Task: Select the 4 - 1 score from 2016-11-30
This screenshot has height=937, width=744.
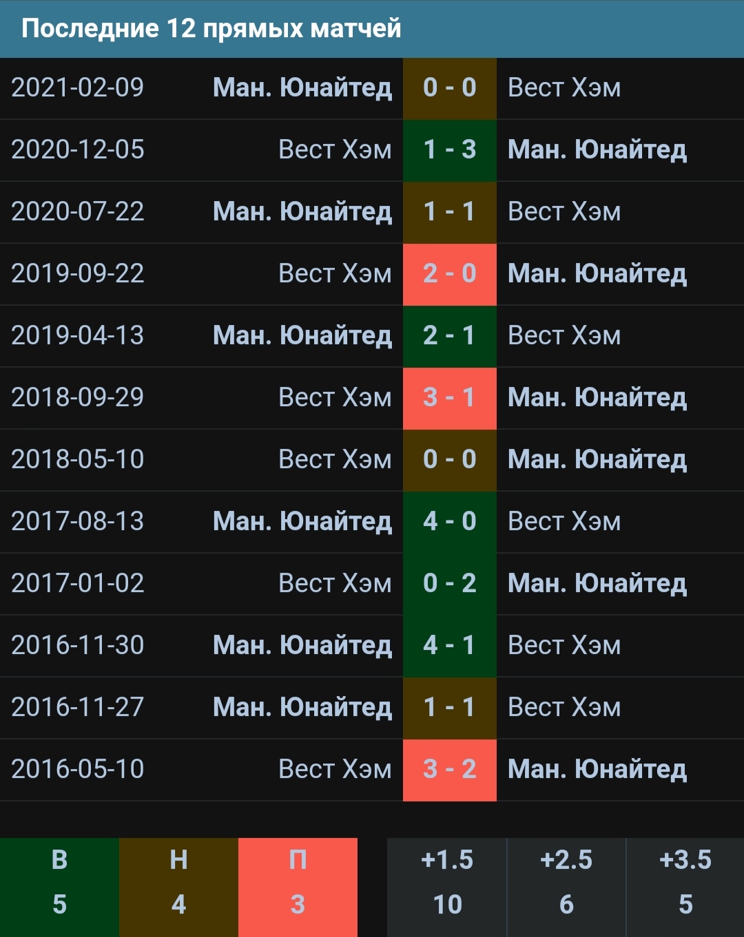Action: [x=449, y=646]
